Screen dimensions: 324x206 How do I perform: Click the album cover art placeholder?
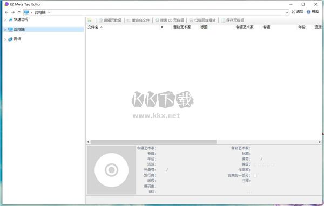point(112,170)
